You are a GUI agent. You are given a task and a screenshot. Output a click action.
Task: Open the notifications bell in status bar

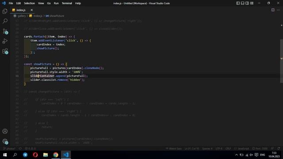279,149
